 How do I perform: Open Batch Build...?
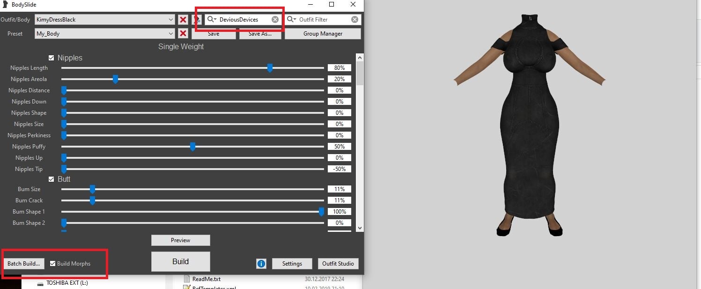coord(23,264)
